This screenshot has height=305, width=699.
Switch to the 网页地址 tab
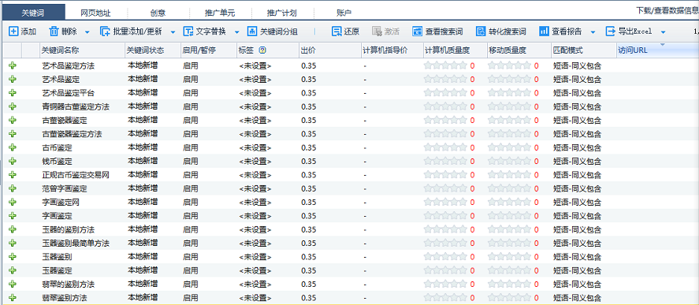[95, 13]
